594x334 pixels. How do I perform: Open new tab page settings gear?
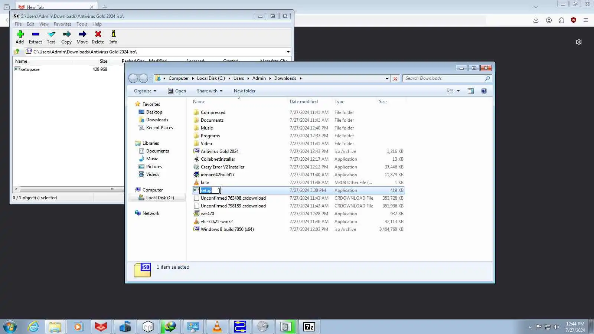[579, 42]
